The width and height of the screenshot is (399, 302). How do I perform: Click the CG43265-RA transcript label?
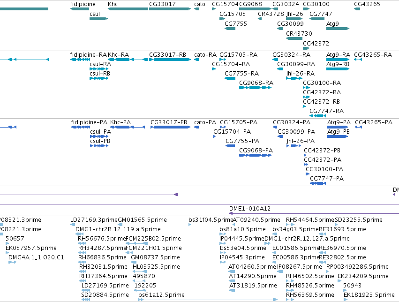(373, 55)
